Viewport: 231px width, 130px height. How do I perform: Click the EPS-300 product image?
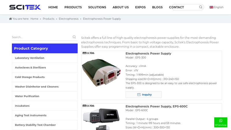click(101, 73)
